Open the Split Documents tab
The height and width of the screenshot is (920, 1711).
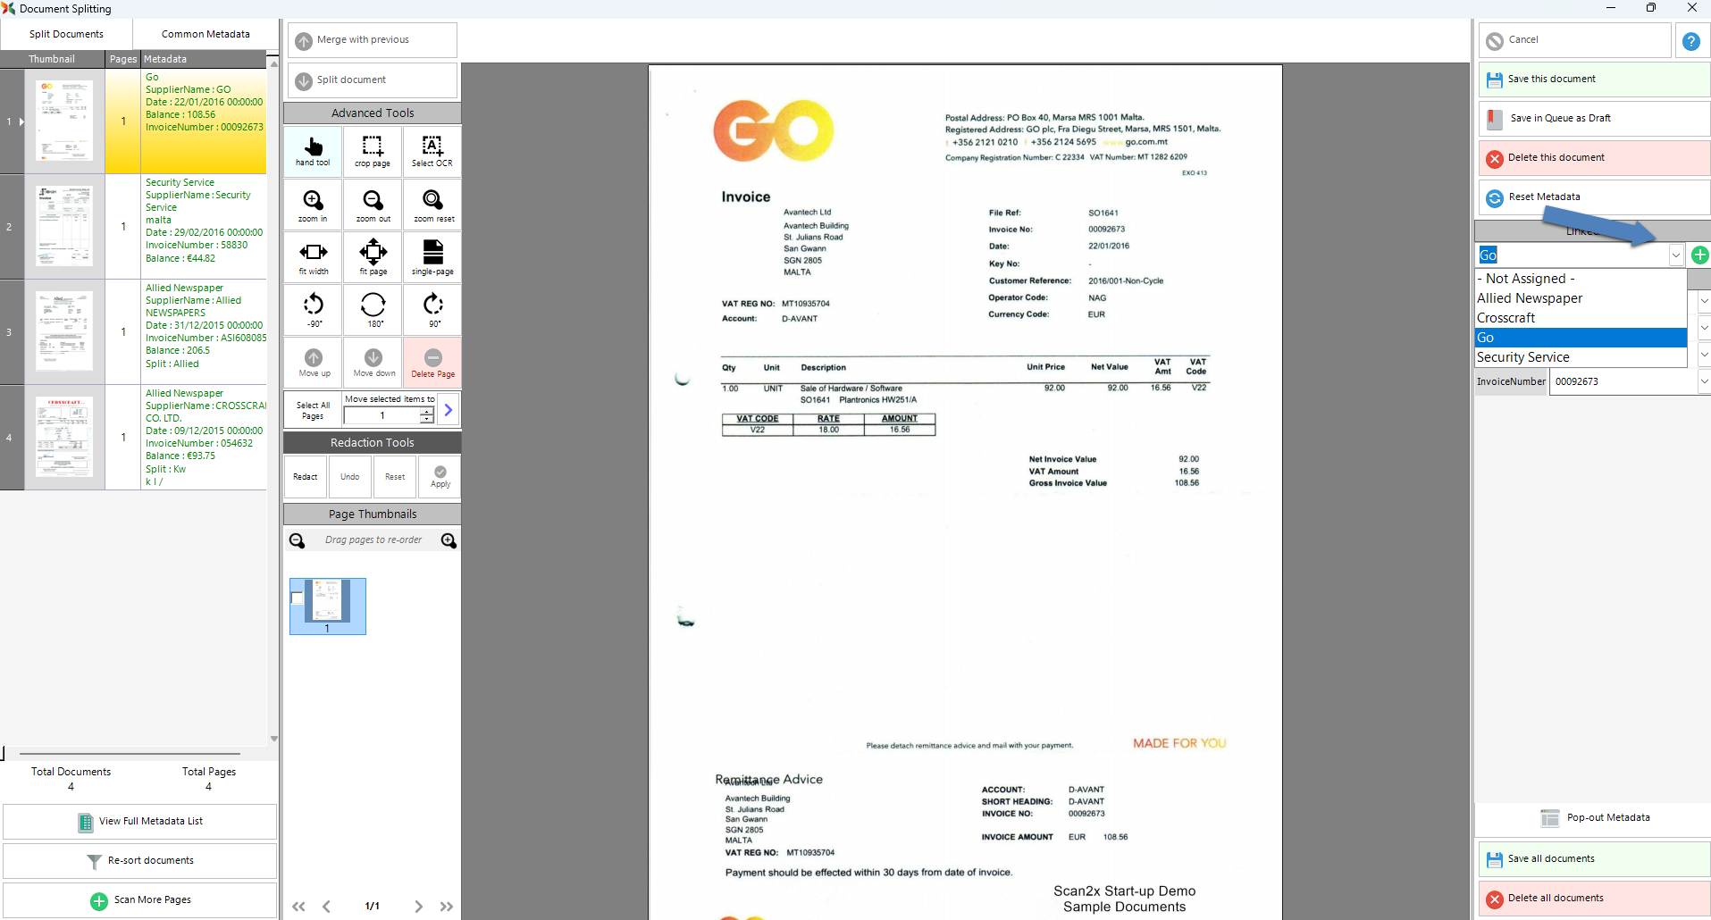pos(66,34)
